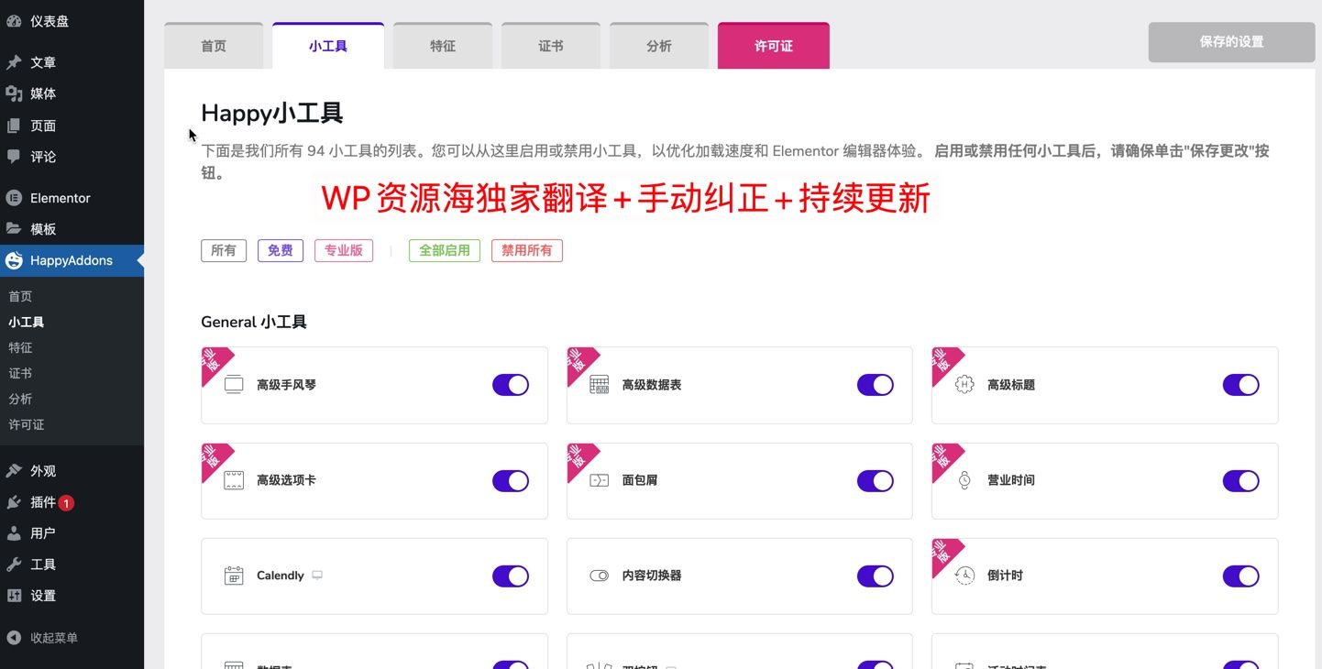Click the 插件 plug icon

coord(14,502)
